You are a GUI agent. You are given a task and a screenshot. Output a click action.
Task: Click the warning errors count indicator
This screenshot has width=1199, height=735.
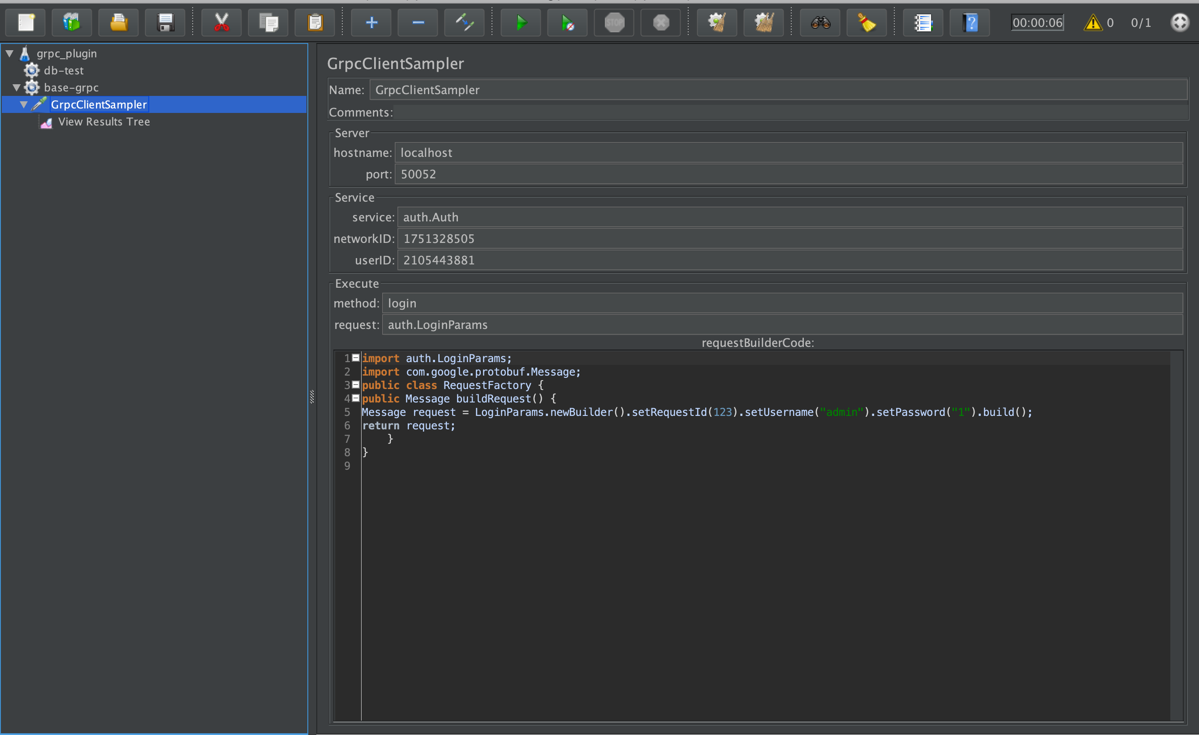1093,22
